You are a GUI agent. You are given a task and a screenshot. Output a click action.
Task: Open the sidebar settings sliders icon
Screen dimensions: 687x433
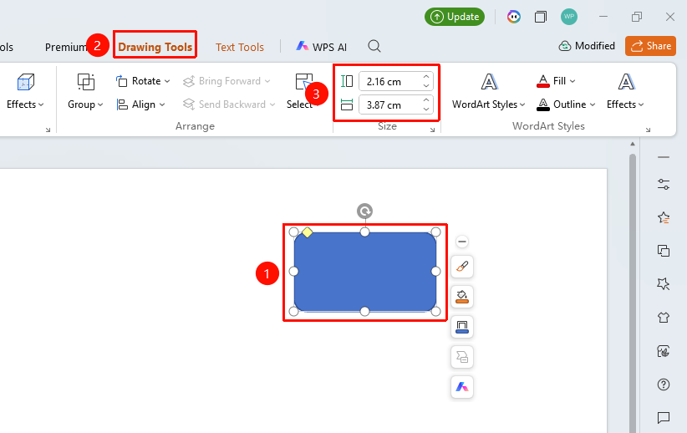664,185
